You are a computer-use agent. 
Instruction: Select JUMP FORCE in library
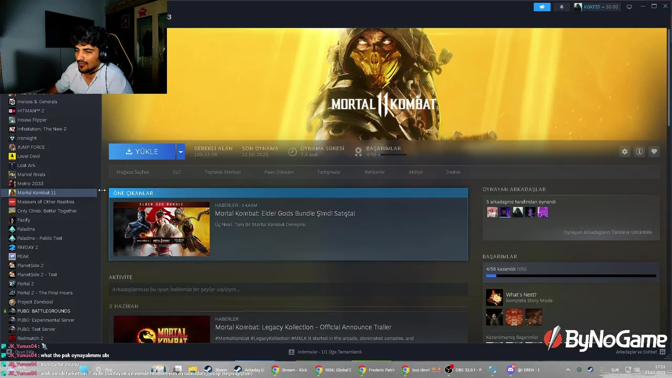pos(31,147)
